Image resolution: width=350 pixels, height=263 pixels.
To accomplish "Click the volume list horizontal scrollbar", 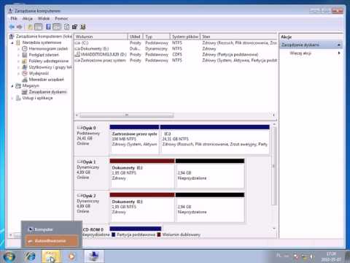I will tap(127, 115).
